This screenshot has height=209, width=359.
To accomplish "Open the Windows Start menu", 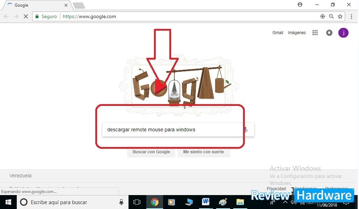I will click(8, 202).
